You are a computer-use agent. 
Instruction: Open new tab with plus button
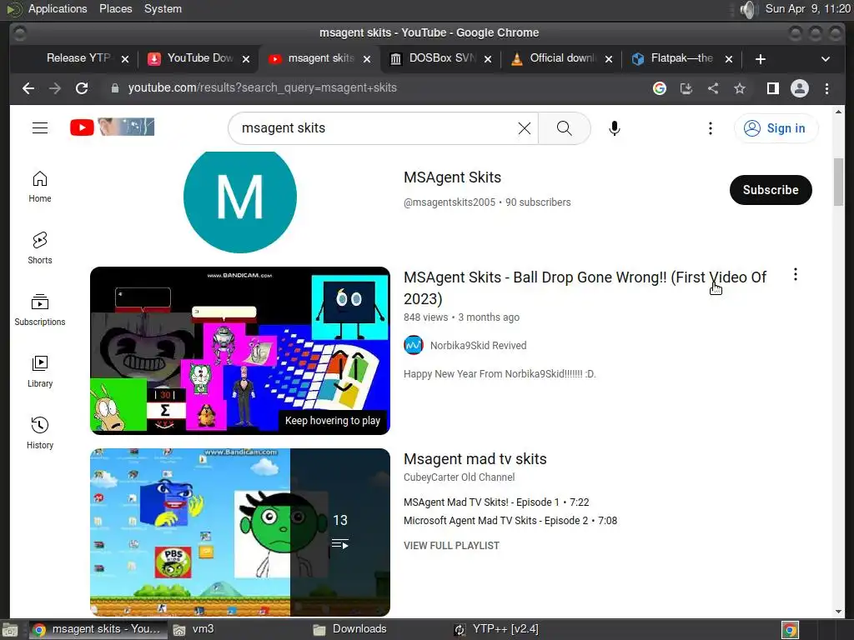point(761,59)
